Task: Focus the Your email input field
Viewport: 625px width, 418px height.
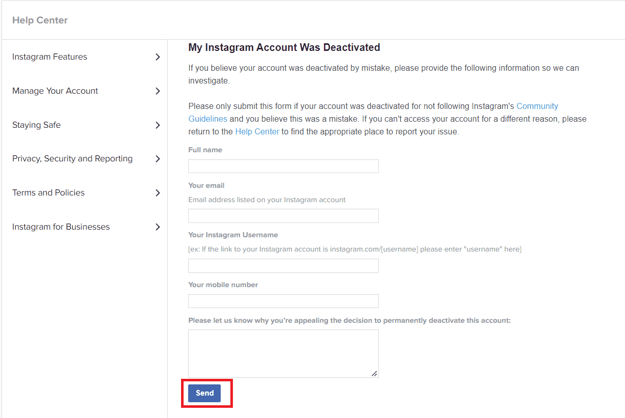Action: coord(283,216)
